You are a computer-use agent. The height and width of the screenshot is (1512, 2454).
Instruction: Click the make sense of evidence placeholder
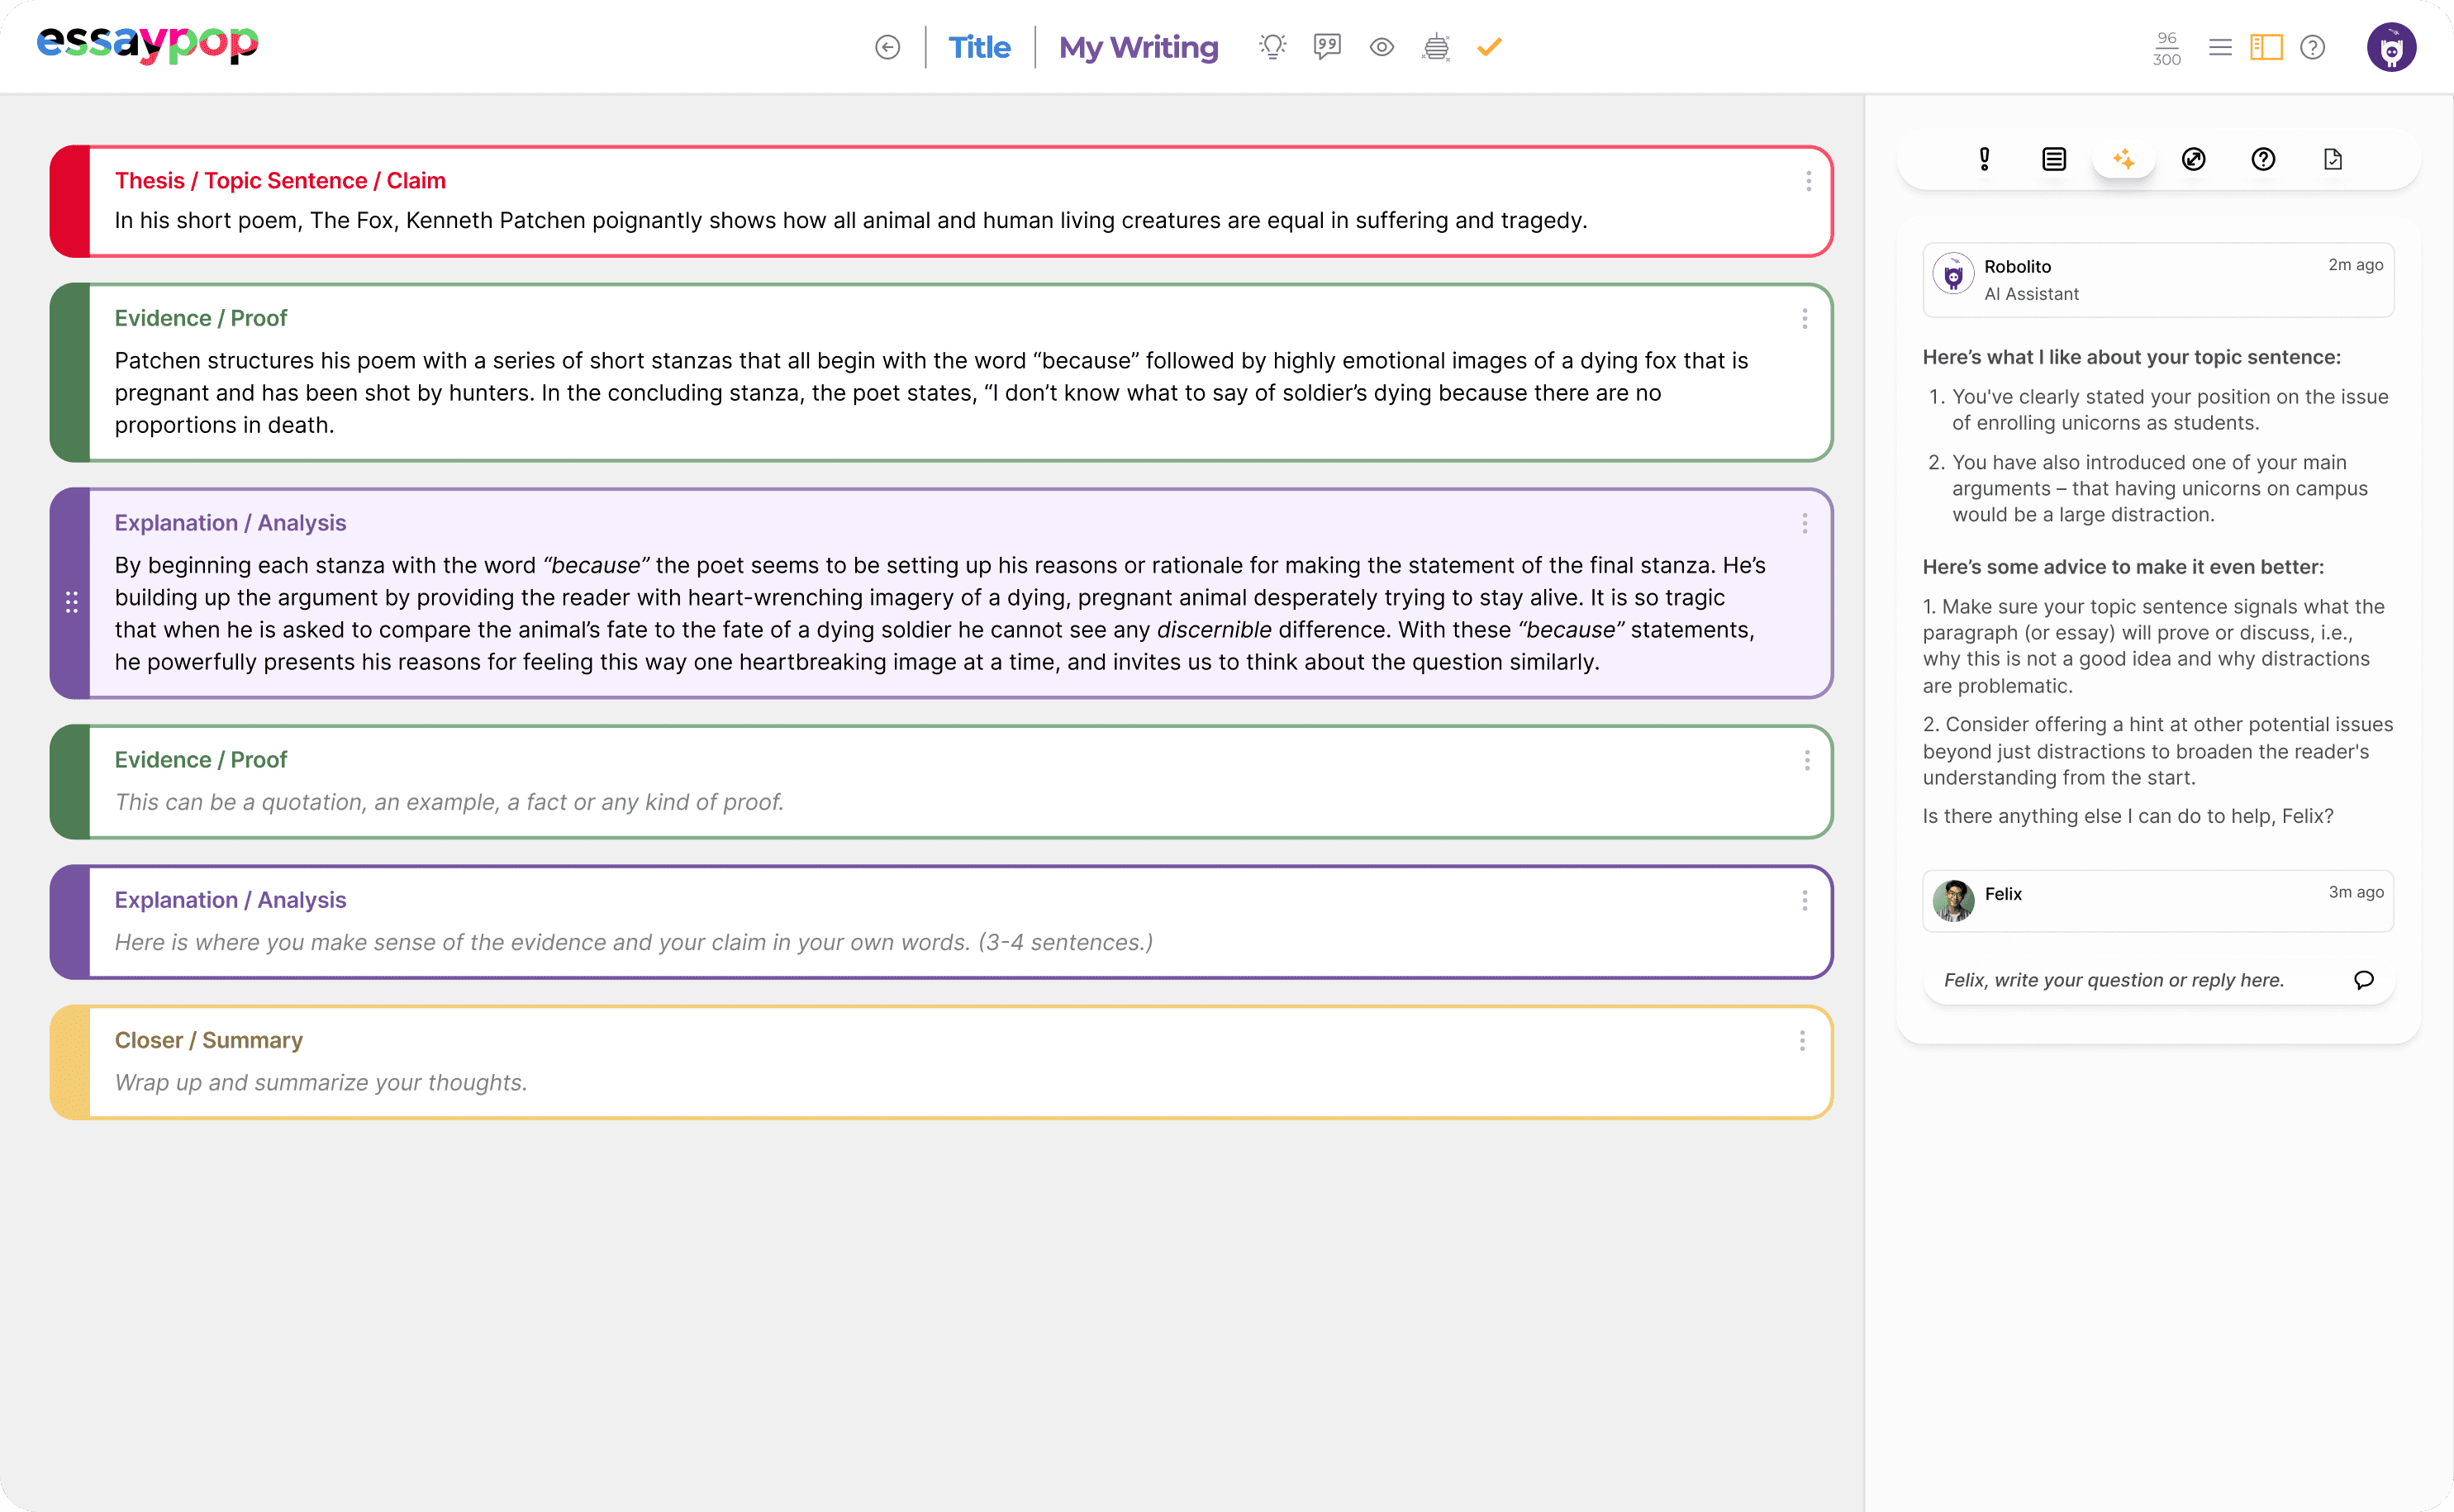pos(633,942)
